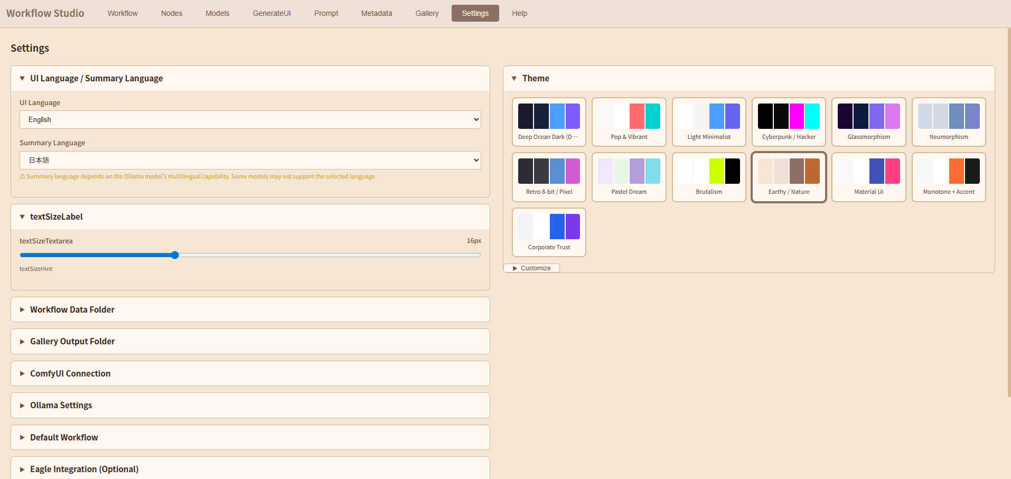Collapse the textSizeLabel section
1011x479 pixels.
coord(250,217)
